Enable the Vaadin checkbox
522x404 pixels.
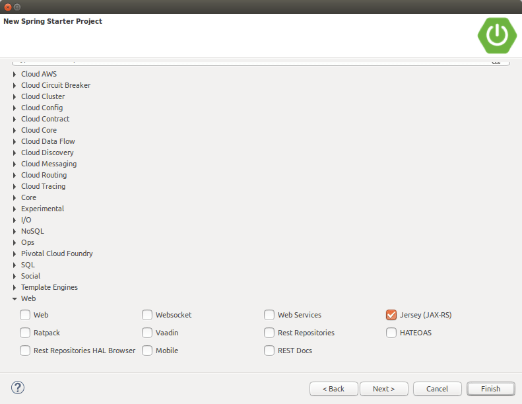tap(147, 333)
